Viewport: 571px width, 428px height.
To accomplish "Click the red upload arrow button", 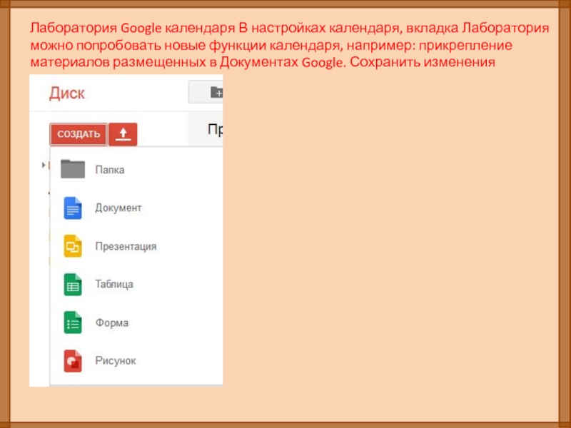I will [x=123, y=134].
